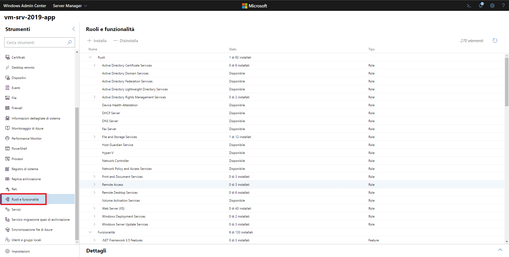Click the Performance Monitor icon

pos(7,138)
